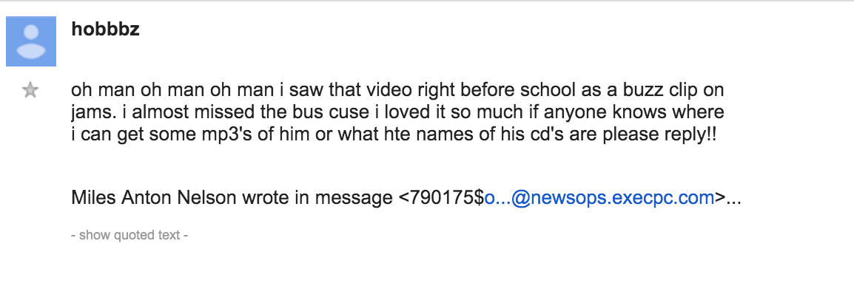854x300 pixels.
Task: Click the first line mentioning buzz clip
Action: point(397,89)
